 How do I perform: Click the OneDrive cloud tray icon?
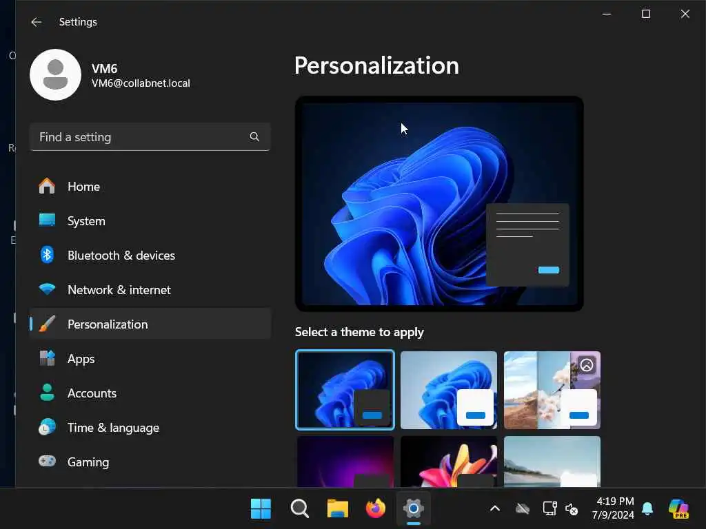[523, 509]
